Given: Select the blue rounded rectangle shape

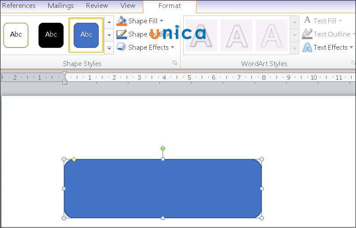Looking at the screenshot, I should click(163, 189).
